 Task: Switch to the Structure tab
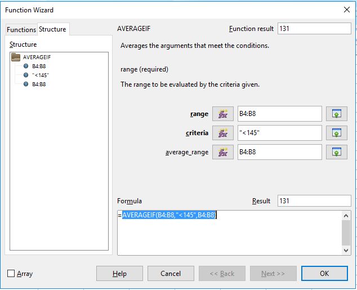52,29
